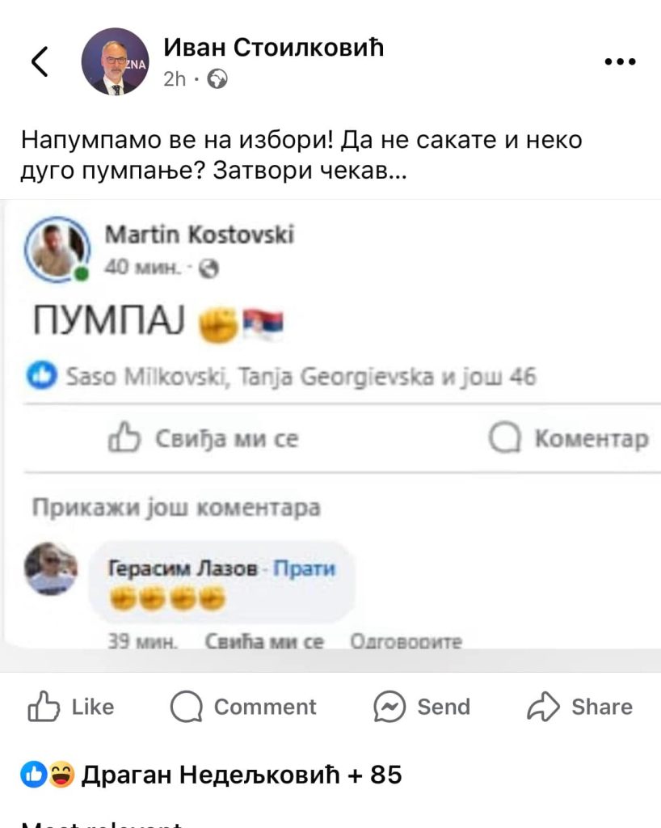Tap the Serbian flag emoji
661x828 pixels.
261,323
